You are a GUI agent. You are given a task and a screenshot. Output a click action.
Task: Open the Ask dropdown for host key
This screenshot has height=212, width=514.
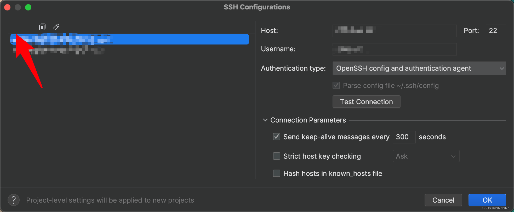point(426,156)
